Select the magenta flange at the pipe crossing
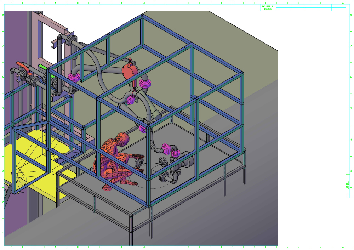The image size is (354, 250). tap(131, 100)
